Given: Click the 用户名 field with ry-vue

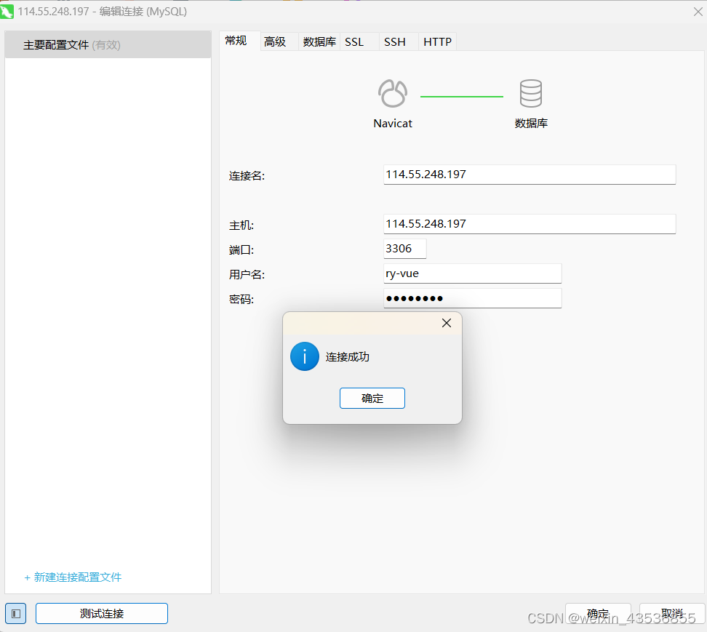Looking at the screenshot, I should 473,273.
